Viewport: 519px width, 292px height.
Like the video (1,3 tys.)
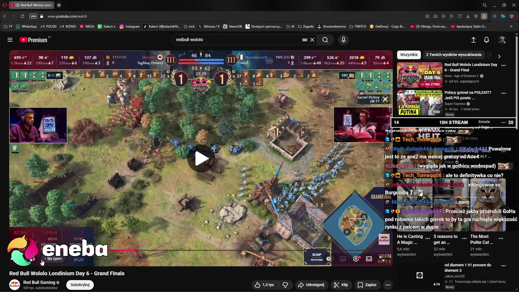pos(264,285)
